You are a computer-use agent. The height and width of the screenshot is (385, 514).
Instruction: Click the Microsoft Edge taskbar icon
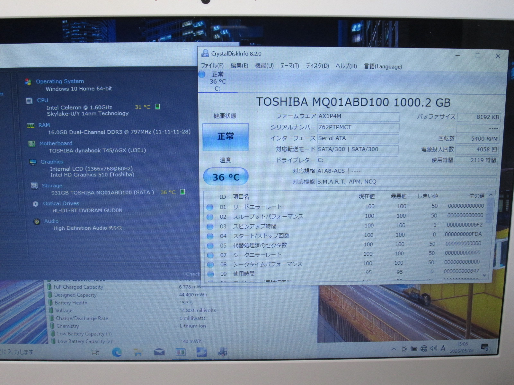117,352
